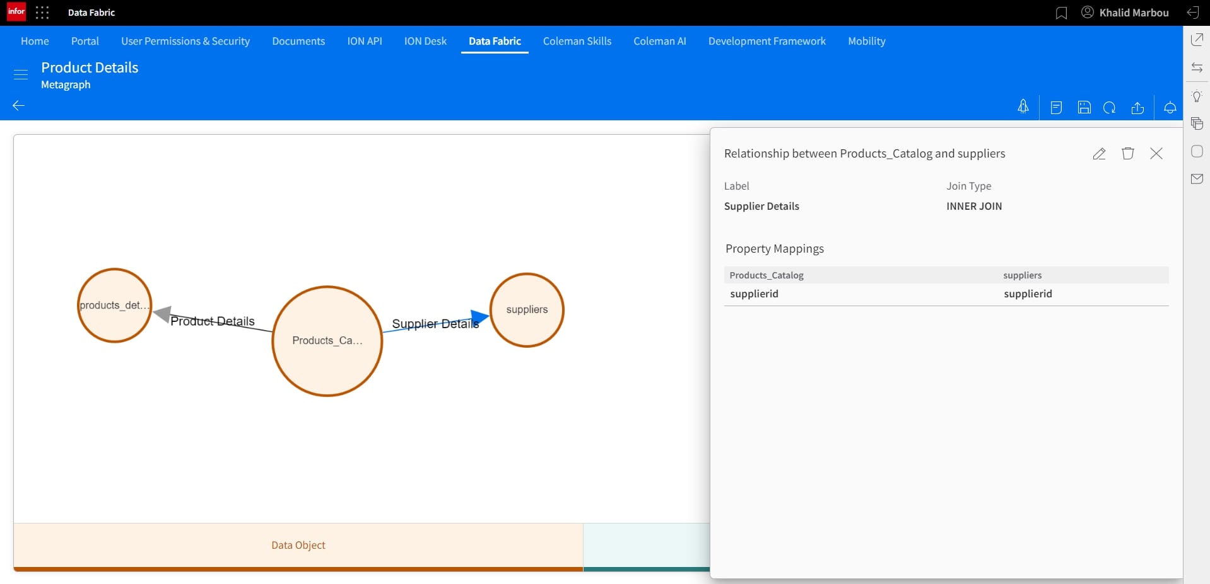This screenshot has height=584, width=1210.
Task: Go back using the left arrow
Action: (19, 105)
